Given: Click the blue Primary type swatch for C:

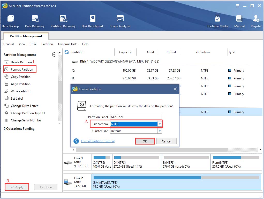Looking at the screenshot, I should point(230,70).
